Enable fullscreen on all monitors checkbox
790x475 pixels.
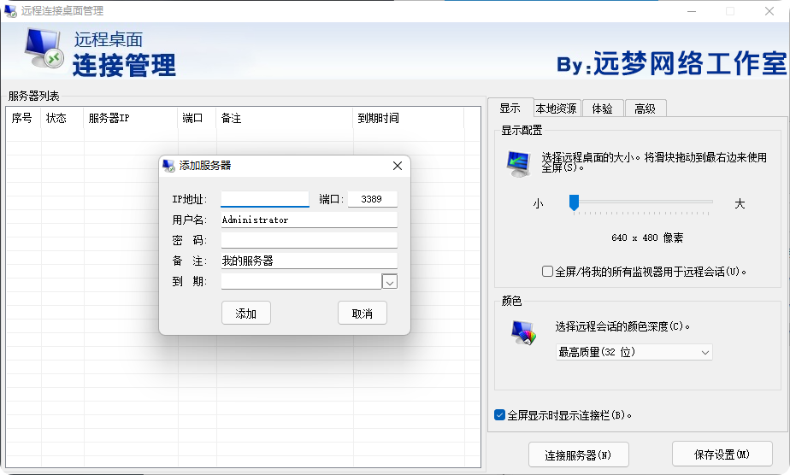coord(548,272)
